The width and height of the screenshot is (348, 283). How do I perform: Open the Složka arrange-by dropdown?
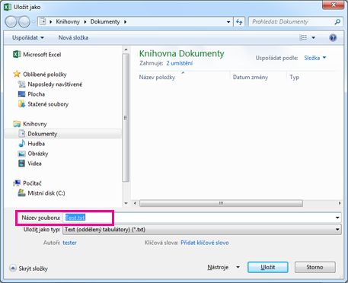point(314,58)
